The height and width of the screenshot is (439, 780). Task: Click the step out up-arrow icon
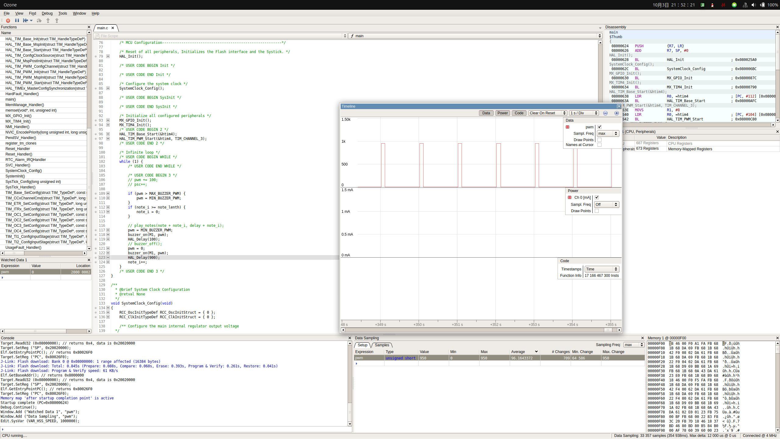click(57, 20)
